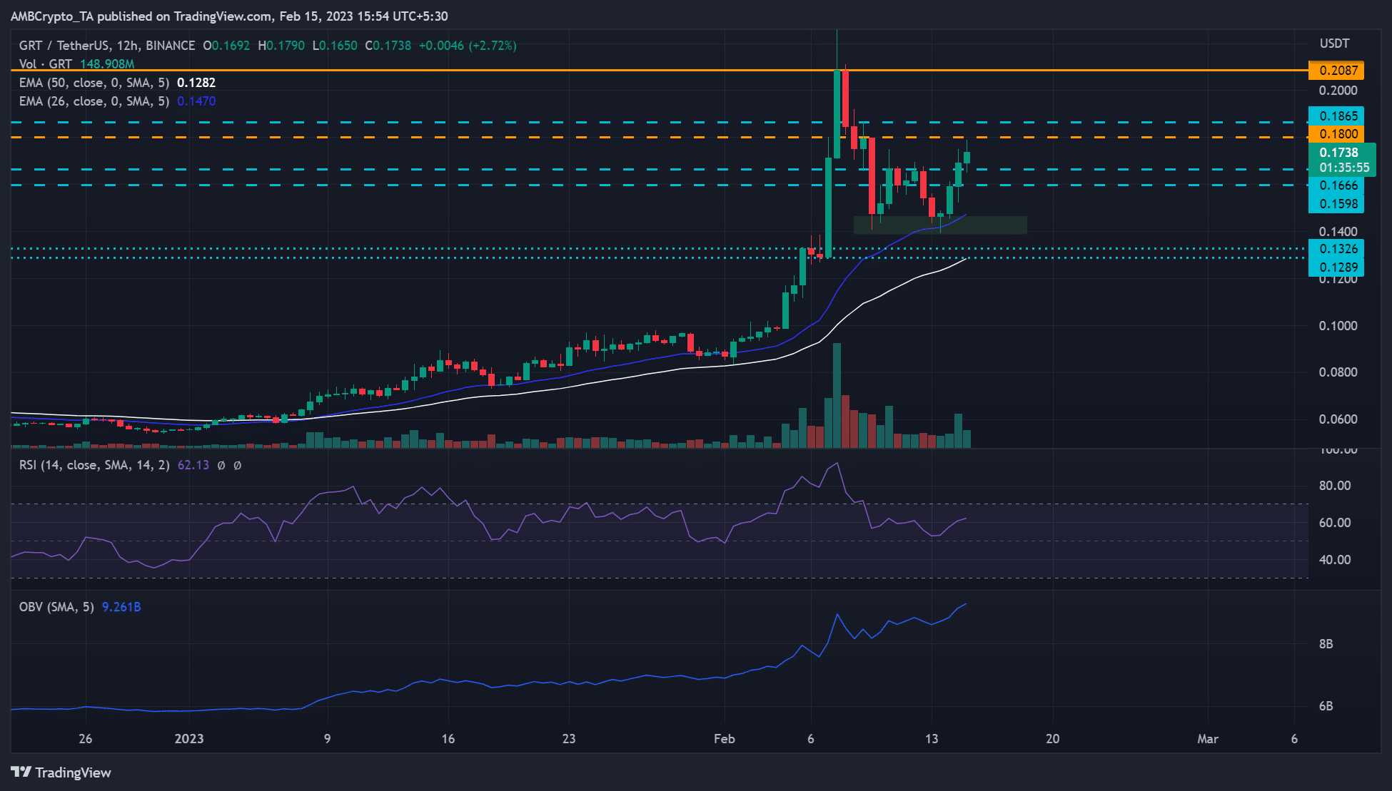Click the RSI 40.00 scale label
The width and height of the screenshot is (1392, 791).
1335,560
